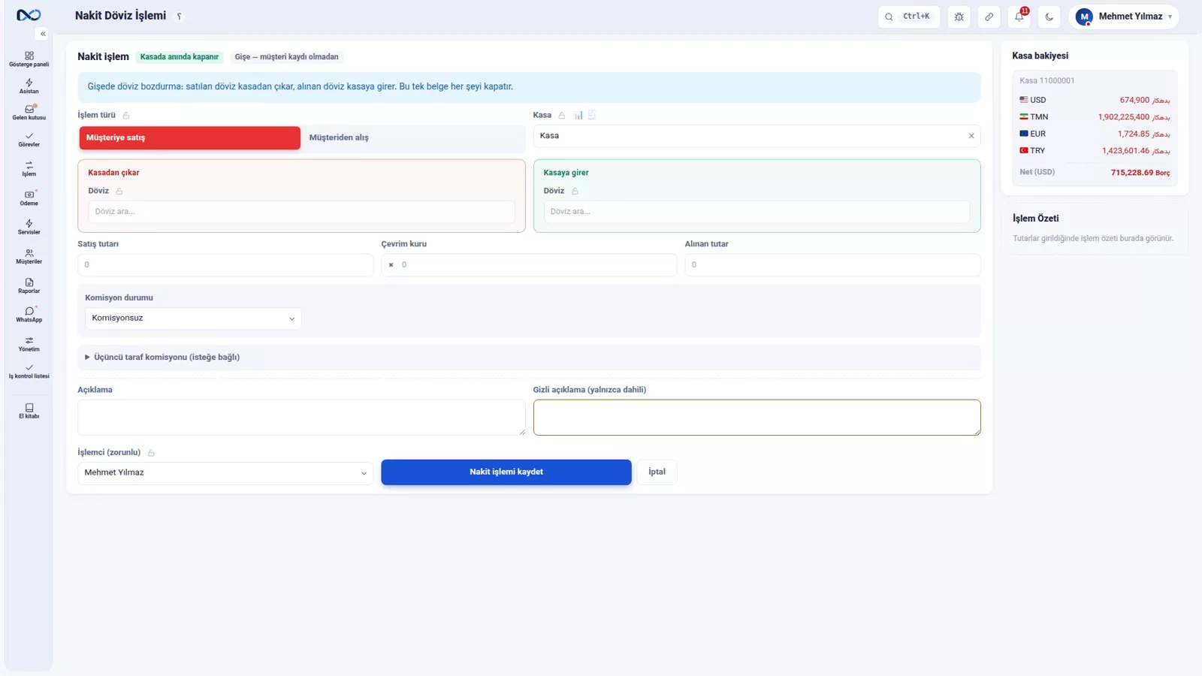Click the USD balance row
This screenshot has height=676, width=1202.
click(1095, 100)
